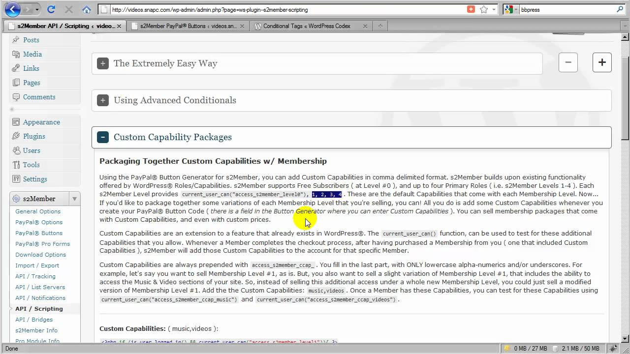Open s2Member PayPal Pro Forms

(x=42, y=244)
